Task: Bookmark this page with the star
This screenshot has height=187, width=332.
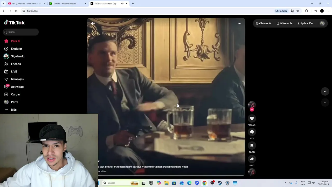Action: click(298, 11)
